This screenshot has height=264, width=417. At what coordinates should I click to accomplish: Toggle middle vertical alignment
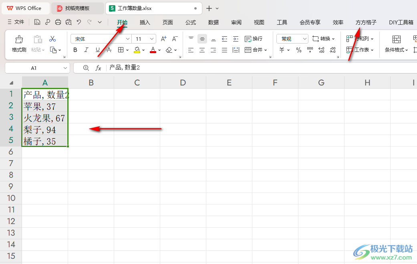click(202, 39)
